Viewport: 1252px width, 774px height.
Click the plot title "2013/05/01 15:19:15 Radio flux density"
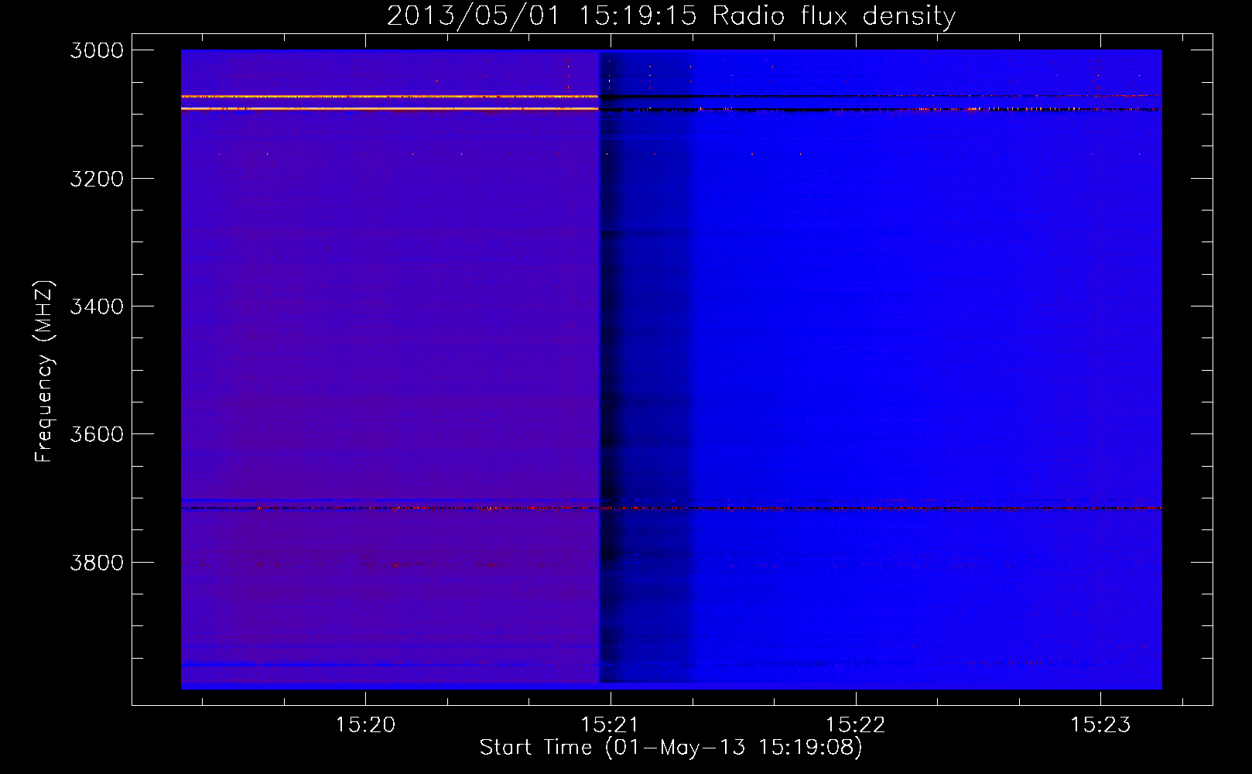coord(672,15)
